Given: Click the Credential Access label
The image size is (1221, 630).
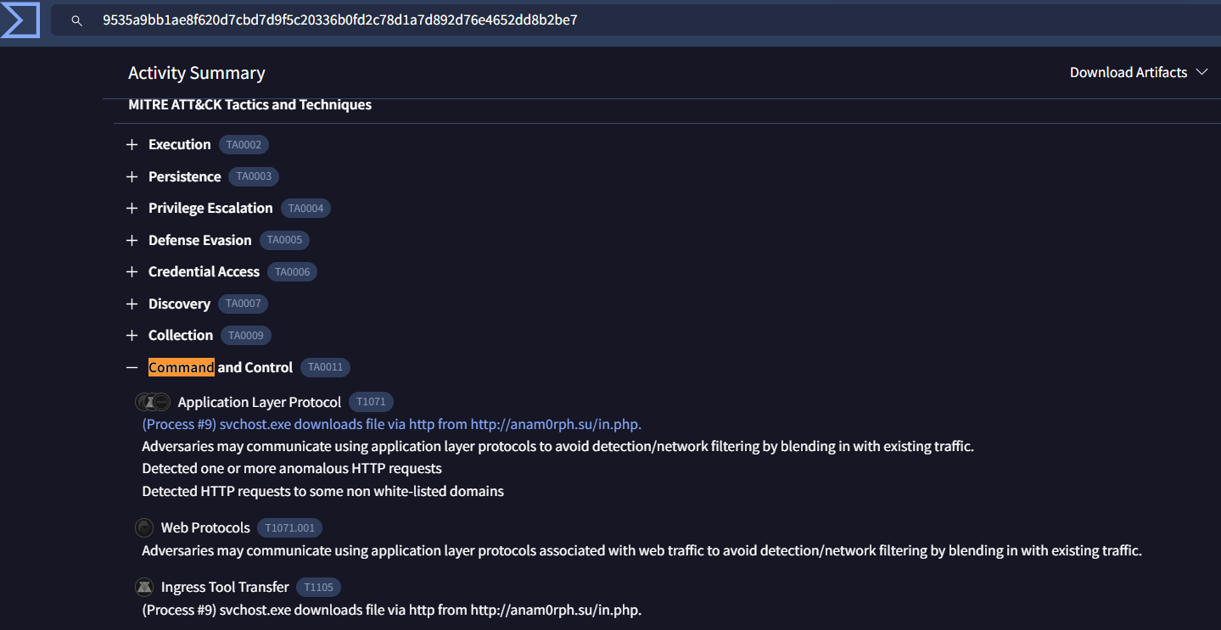Looking at the screenshot, I should coord(204,272).
